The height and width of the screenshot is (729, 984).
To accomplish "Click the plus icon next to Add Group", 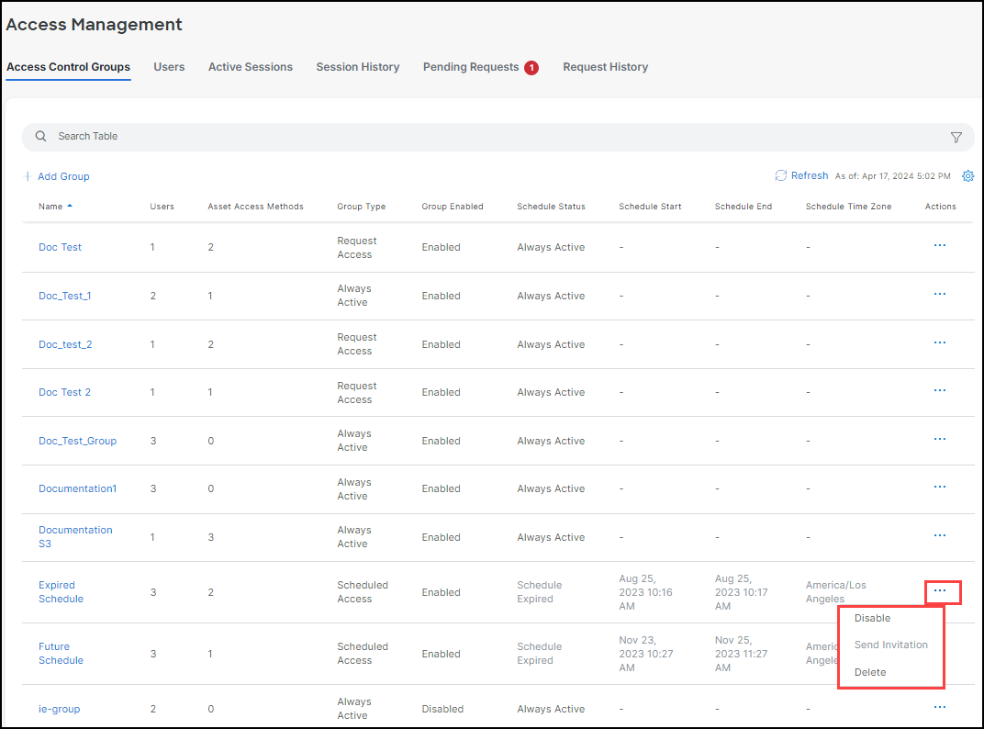I will coord(28,175).
